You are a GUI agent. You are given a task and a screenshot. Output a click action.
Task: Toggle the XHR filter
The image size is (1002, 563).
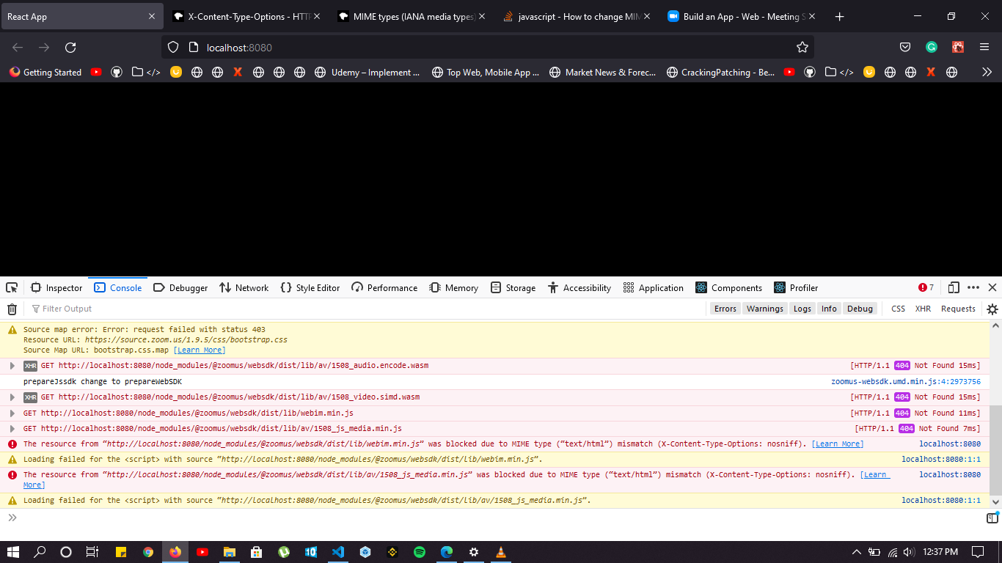click(923, 309)
